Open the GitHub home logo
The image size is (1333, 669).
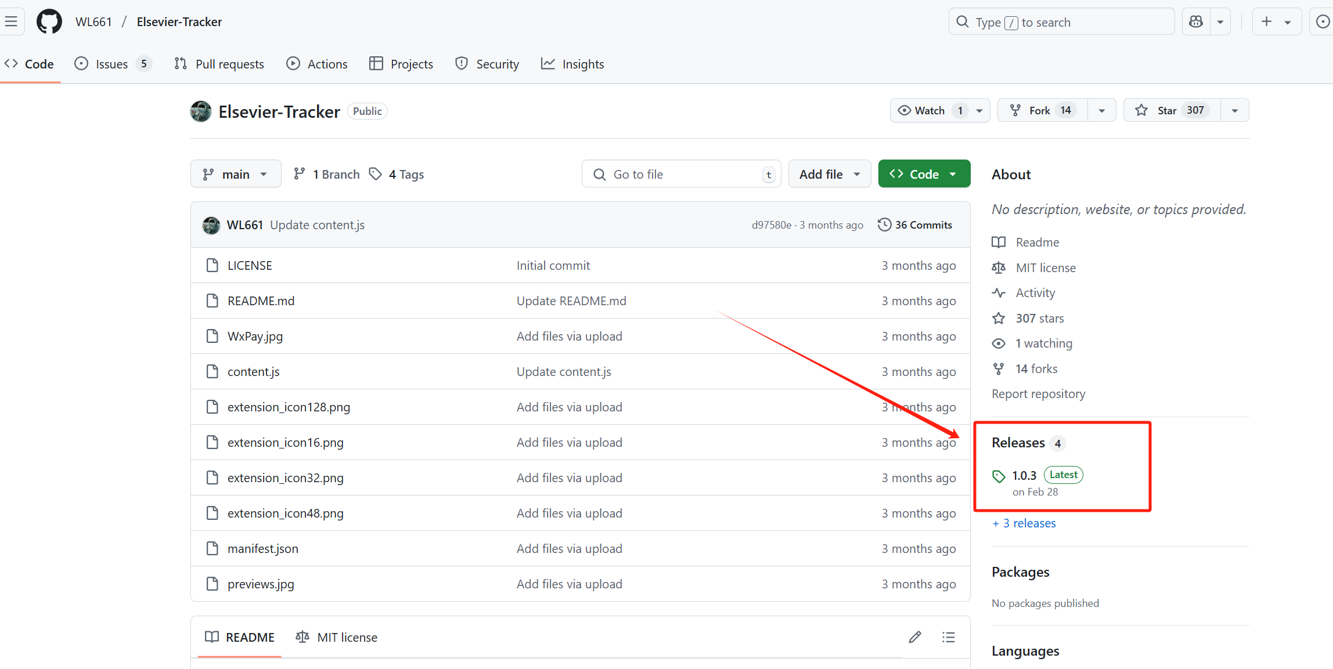(49, 22)
